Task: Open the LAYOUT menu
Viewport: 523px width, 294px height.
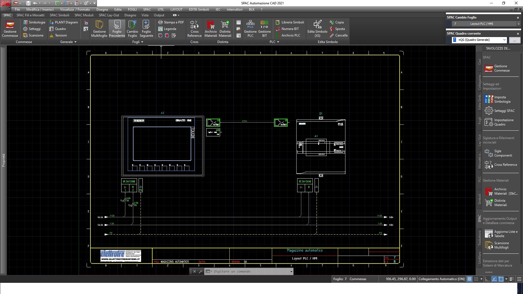Action: [176, 10]
